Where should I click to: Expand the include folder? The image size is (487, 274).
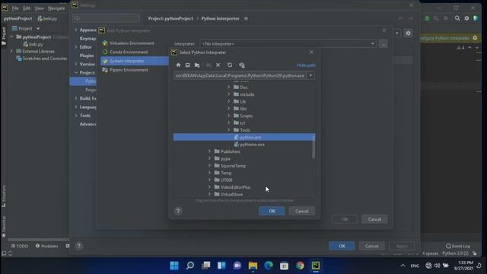(x=229, y=94)
